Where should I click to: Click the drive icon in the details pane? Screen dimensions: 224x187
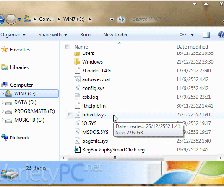click(x=9, y=174)
